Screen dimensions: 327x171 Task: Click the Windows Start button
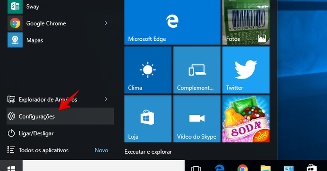tap(11, 166)
